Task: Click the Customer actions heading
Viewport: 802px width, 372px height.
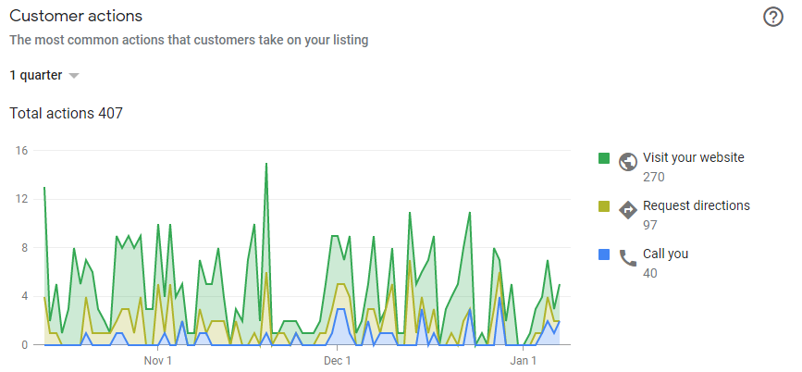Action: click(76, 16)
